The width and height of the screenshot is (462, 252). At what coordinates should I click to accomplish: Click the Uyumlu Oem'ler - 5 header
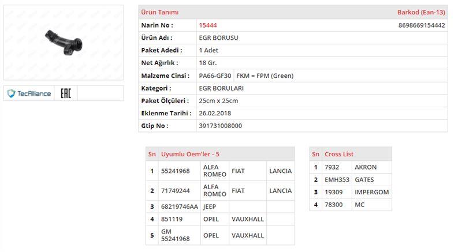tap(190, 154)
